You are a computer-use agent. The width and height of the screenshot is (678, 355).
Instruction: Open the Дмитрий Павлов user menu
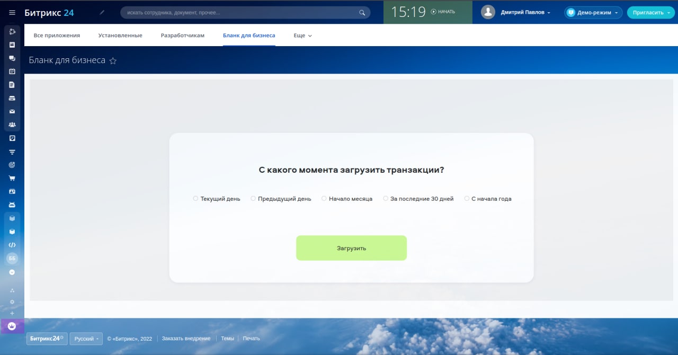(x=525, y=12)
